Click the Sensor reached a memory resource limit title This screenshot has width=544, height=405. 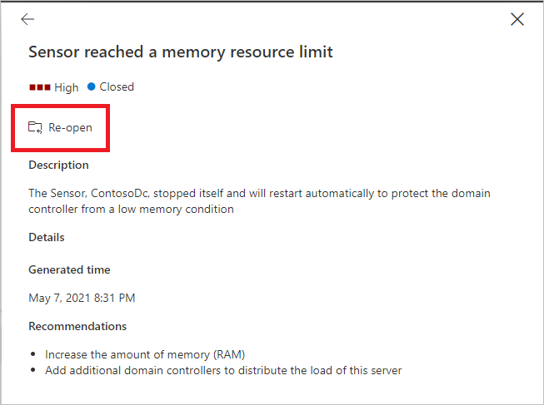pos(181,52)
